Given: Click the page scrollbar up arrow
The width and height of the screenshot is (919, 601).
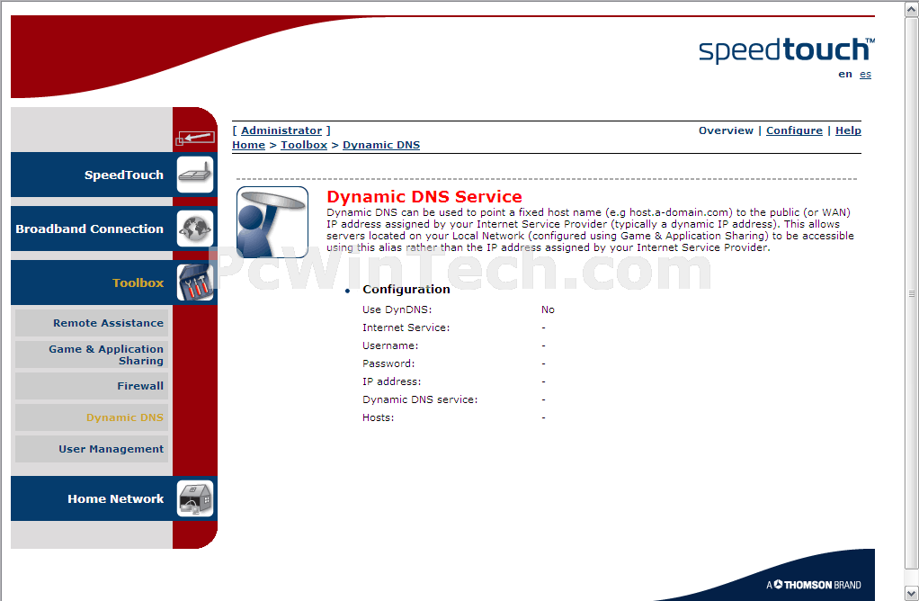Looking at the screenshot, I should [912, 9].
